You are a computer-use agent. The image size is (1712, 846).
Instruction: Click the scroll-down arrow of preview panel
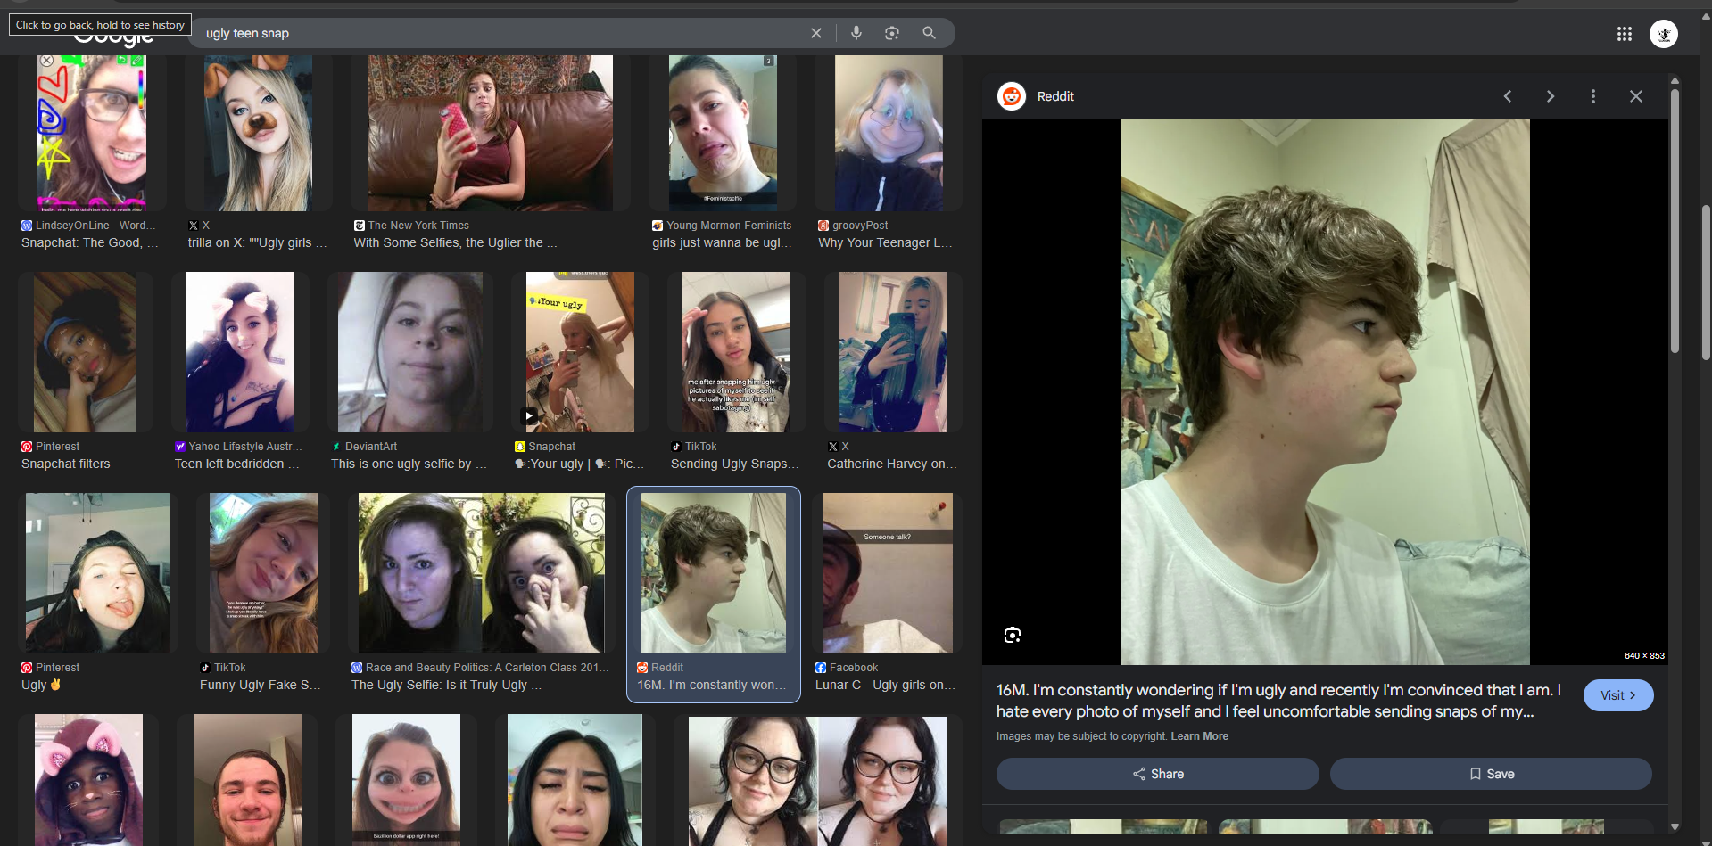coord(1675,826)
